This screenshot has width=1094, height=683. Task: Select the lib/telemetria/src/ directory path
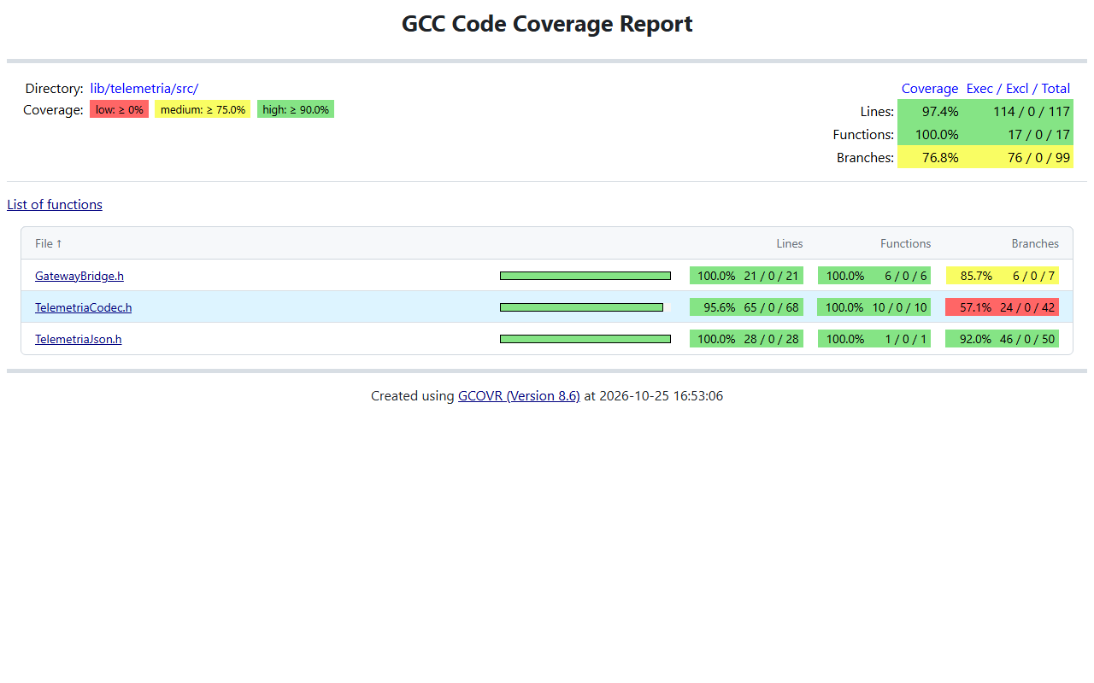[x=144, y=89]
